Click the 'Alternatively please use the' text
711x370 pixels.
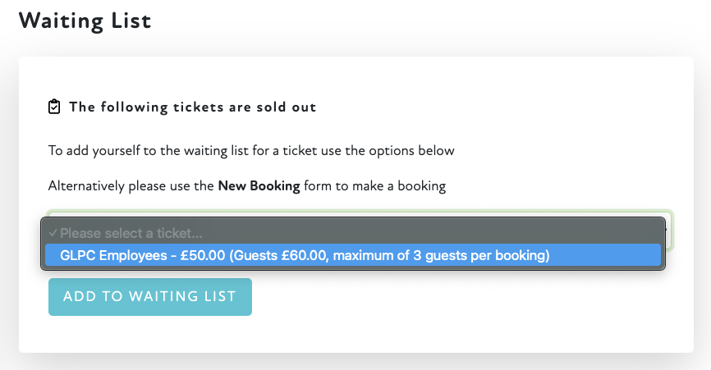point(131,186)
